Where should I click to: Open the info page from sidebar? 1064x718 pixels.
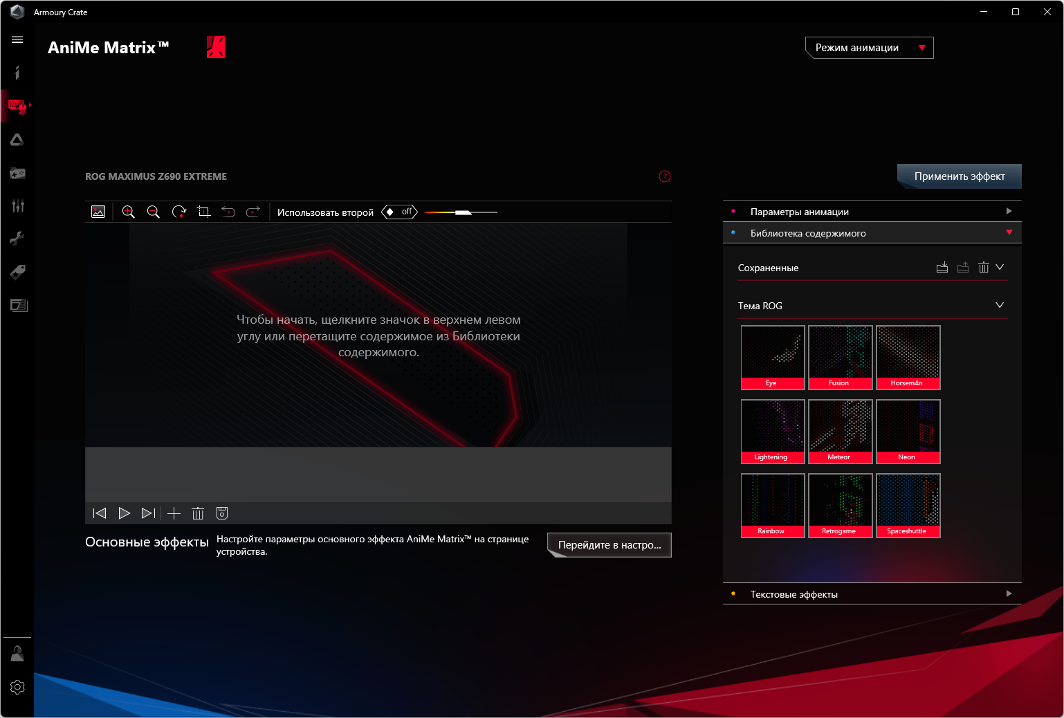coord(17,73)
